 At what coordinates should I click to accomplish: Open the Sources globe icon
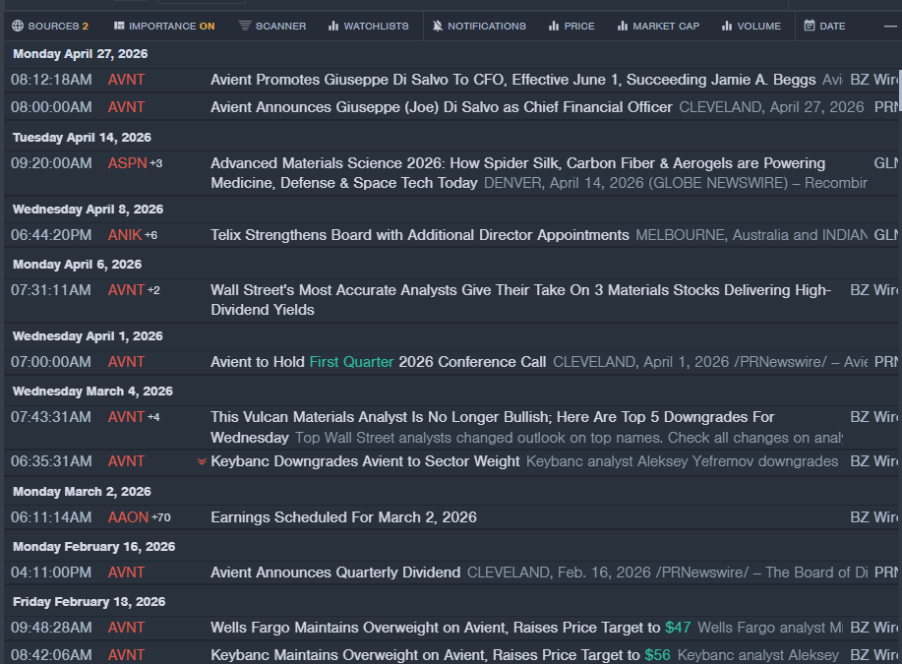click(x=18, y=26)
